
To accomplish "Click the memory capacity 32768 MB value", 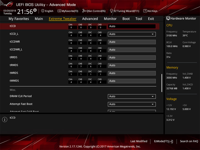I will pyautogui.click(x=172, y=89).
